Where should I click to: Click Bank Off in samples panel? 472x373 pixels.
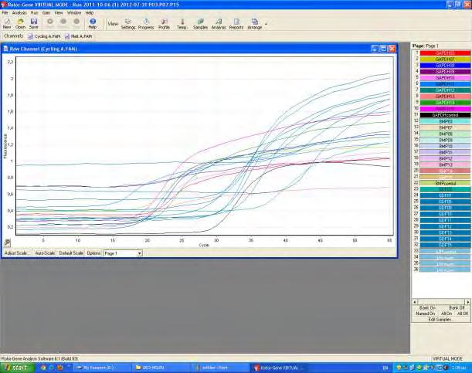457,307
